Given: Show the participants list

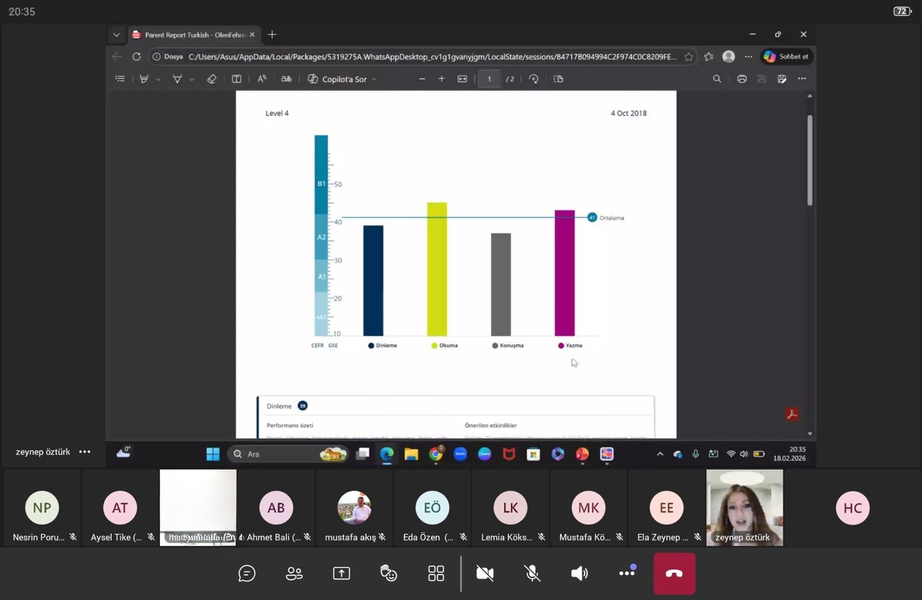Looking at the screenshot, I should [x=294, y=574].
